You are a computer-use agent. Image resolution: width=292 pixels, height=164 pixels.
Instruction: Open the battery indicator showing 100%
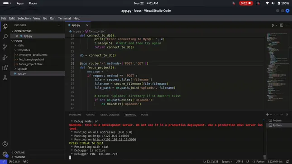point(283,3)
